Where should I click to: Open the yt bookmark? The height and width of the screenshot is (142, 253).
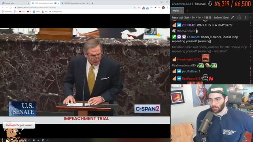click(29, 11)
